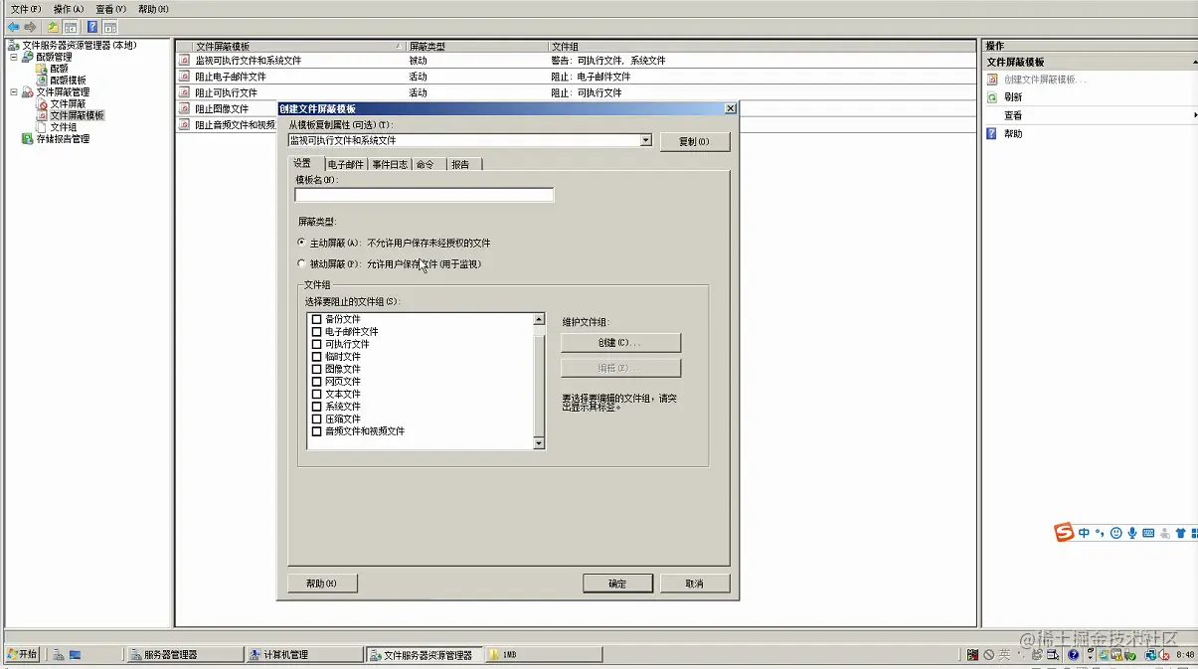
Task: Click the Sogou microphone voice input icon
Action: pos(1132,533)
